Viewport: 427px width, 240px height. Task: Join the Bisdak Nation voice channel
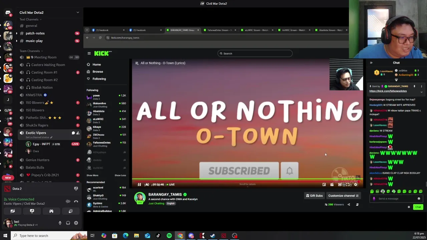(49, 87)
